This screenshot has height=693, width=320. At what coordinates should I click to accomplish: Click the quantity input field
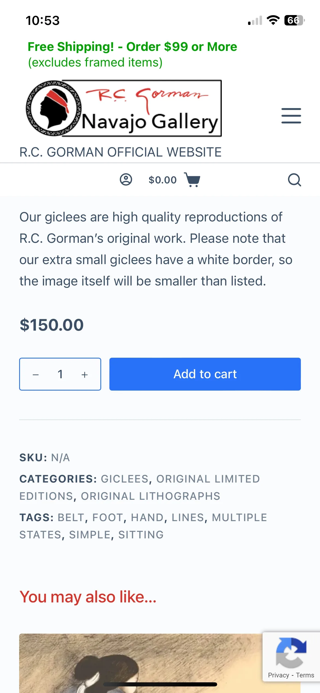tap(60, 374)
